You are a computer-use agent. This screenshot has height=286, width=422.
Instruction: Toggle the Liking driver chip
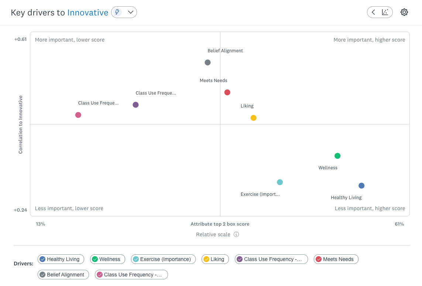[215, 259]
